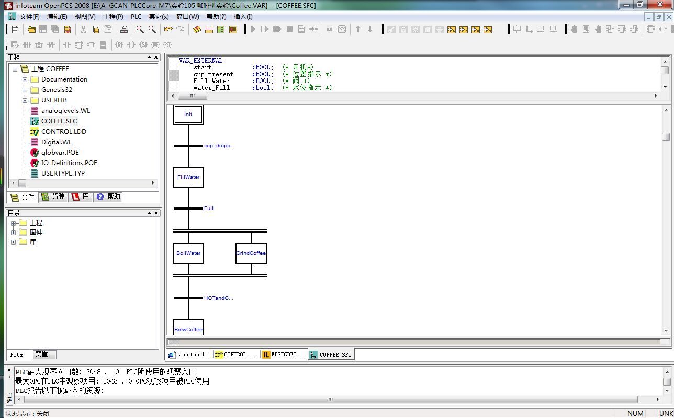Click the yellow arrow icon numbered 6

point(452,30)
